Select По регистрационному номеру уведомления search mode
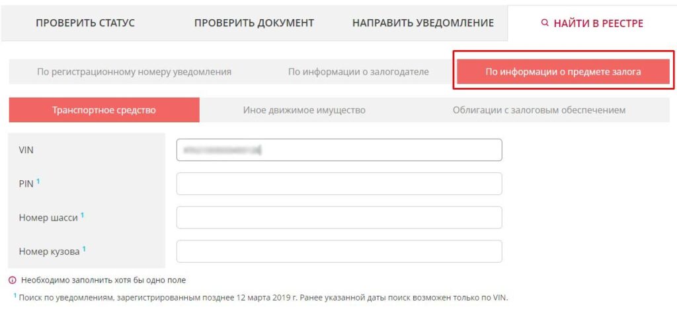This screenshot has height=315, width=677. 134,72
